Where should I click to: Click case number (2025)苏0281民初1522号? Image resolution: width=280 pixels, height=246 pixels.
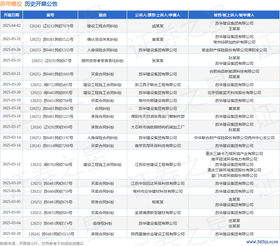click(x=51, y=39)
